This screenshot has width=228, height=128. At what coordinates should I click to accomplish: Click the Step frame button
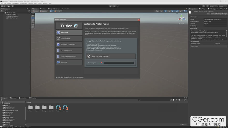117,6
